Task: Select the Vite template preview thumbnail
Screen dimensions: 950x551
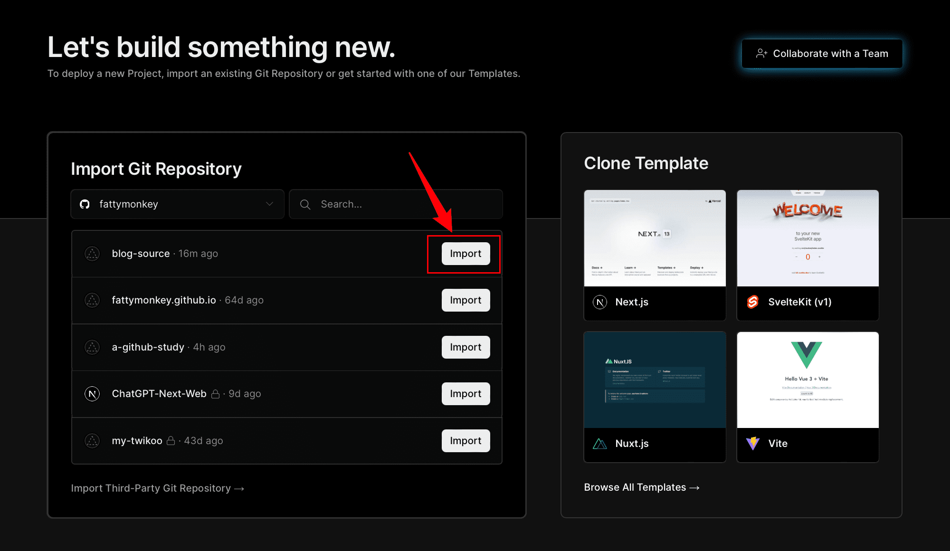Action: click(807, 380)
